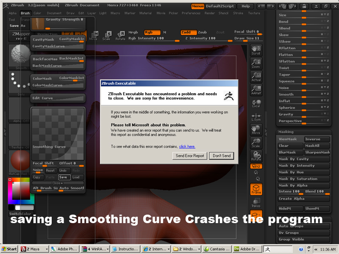Open the Adobe Photoshop taskbar item
The height and width of the screenshot is (254, 339).
pos(64,249)
